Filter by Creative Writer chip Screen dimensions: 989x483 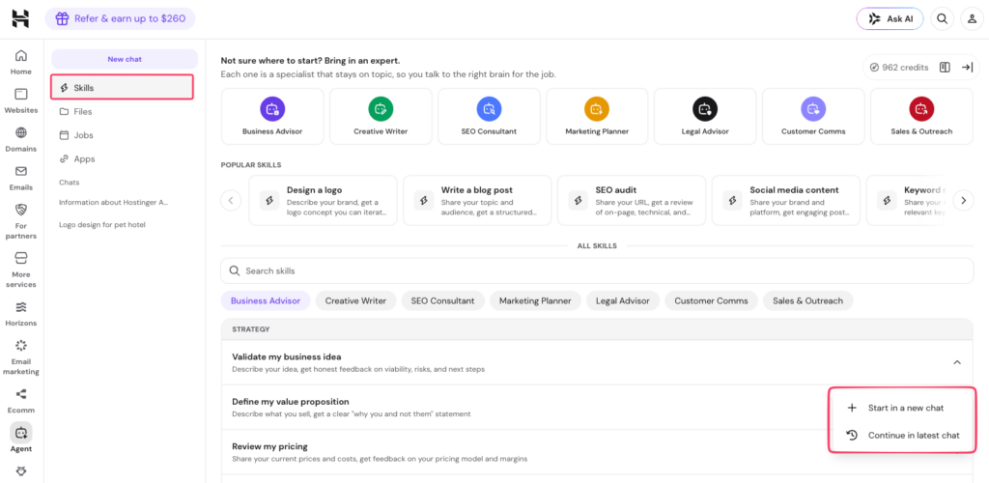355,300
